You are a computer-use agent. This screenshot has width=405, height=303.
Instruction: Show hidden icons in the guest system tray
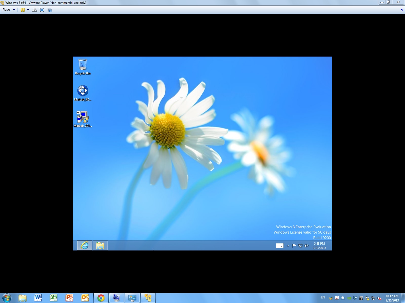pos(288,246)
